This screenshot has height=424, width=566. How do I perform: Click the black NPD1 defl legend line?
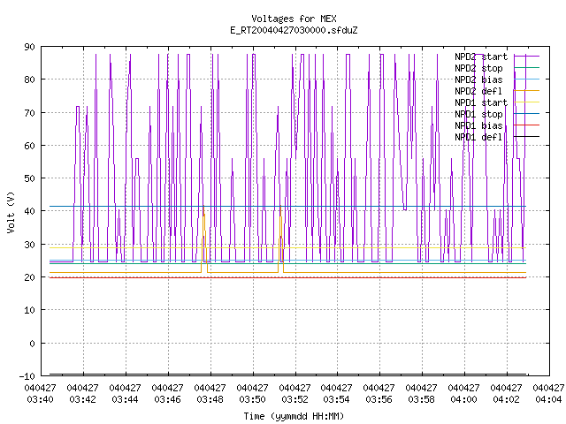[527, 137]
